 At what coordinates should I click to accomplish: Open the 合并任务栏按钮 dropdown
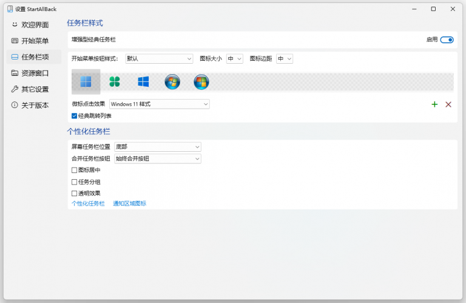pos(158,158)
